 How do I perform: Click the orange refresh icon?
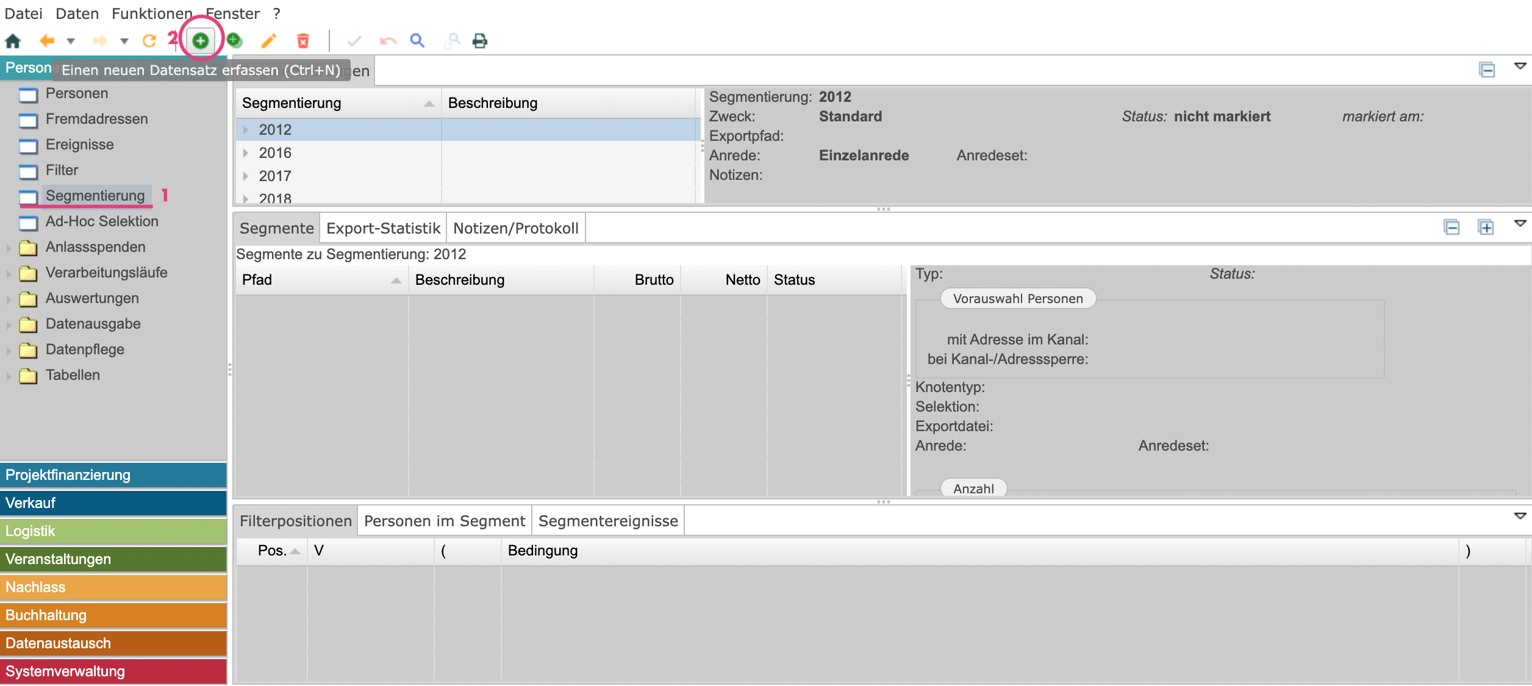click(149, 41)
